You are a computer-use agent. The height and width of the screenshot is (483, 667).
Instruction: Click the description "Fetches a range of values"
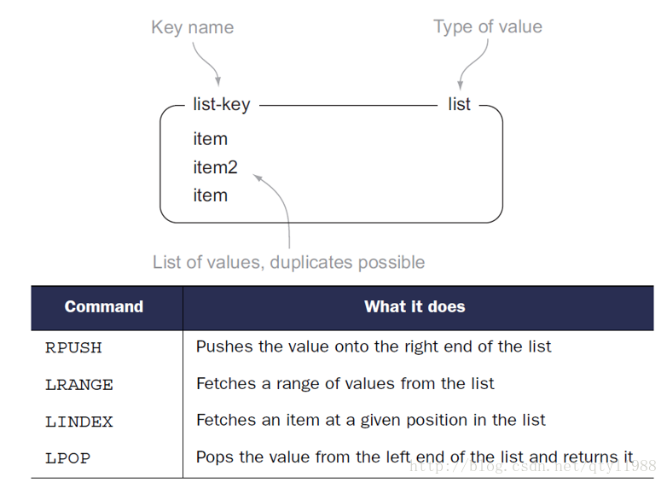345,384
